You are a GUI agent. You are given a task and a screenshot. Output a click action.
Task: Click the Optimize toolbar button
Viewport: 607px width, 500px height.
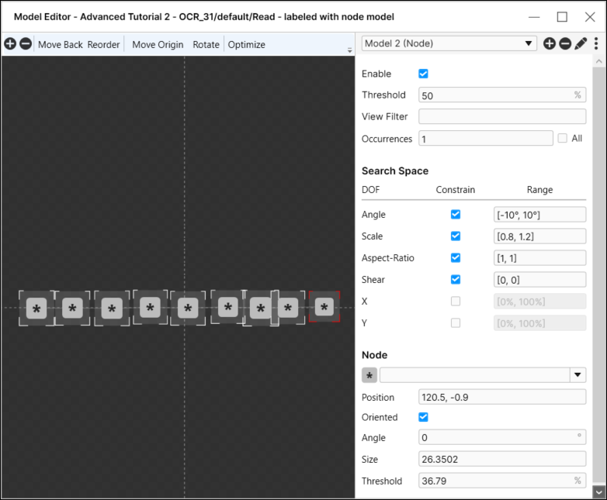pos(247,44)
